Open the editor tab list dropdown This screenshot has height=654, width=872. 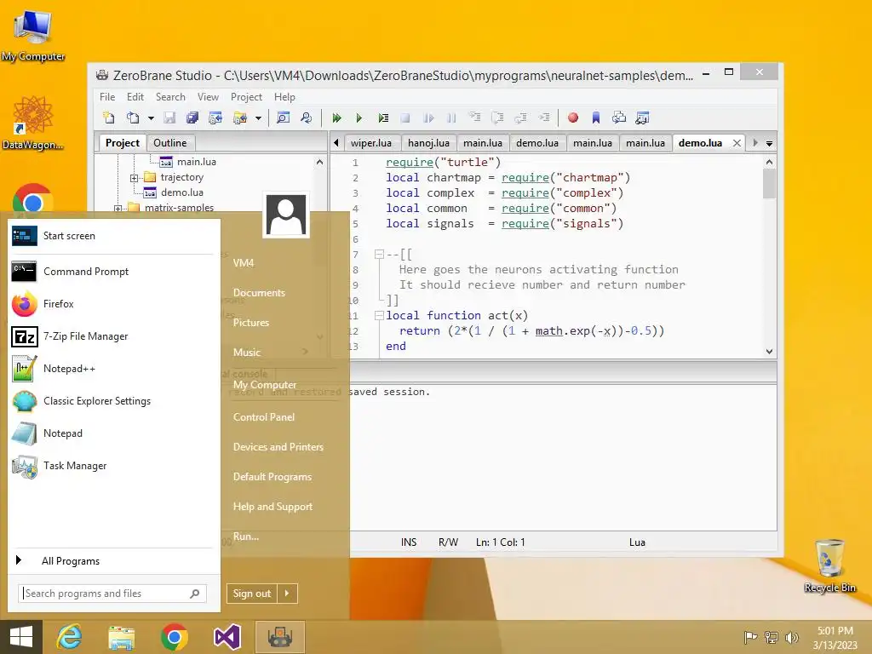769,143
